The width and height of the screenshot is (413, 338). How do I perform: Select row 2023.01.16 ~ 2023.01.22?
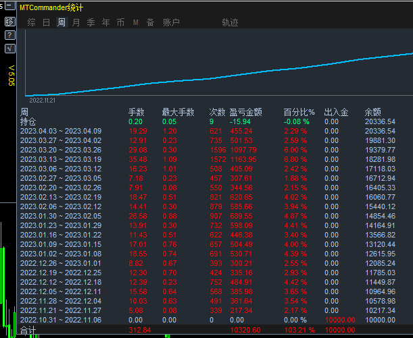[x=61, y=235]
